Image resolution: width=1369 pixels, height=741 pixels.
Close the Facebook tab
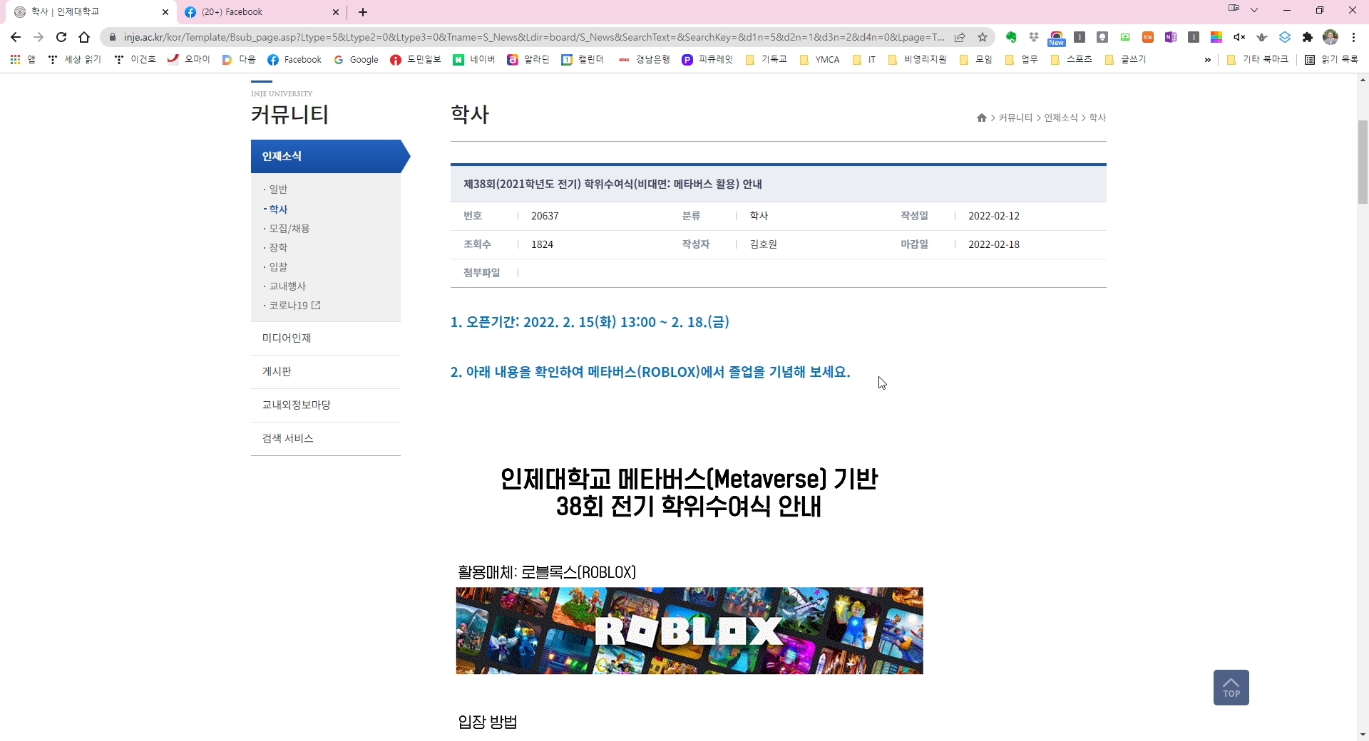point(336,12)
